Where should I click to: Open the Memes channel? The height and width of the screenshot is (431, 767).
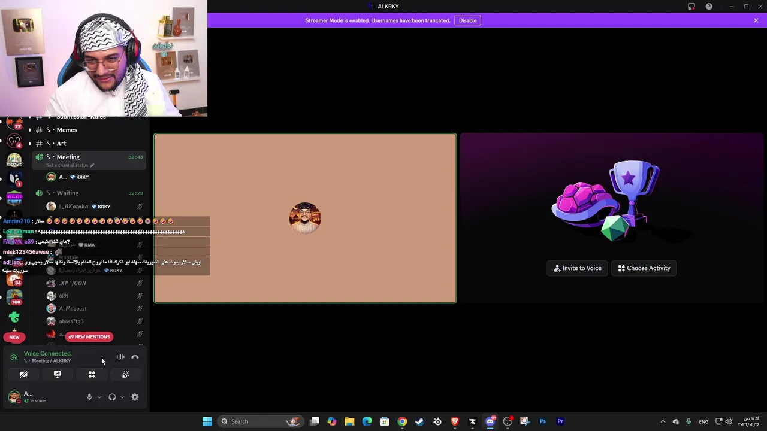[x=67, y=130]
